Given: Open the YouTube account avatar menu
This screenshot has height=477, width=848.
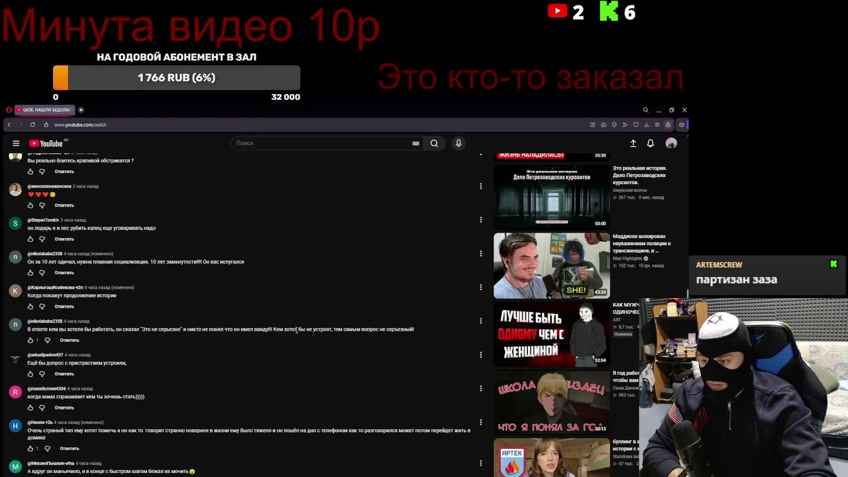Looking at the screenshot, I should [x=671, y=143].
